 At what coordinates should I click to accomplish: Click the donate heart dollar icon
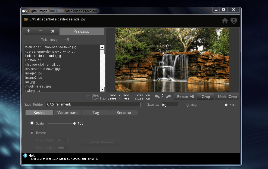pos(234,21)
